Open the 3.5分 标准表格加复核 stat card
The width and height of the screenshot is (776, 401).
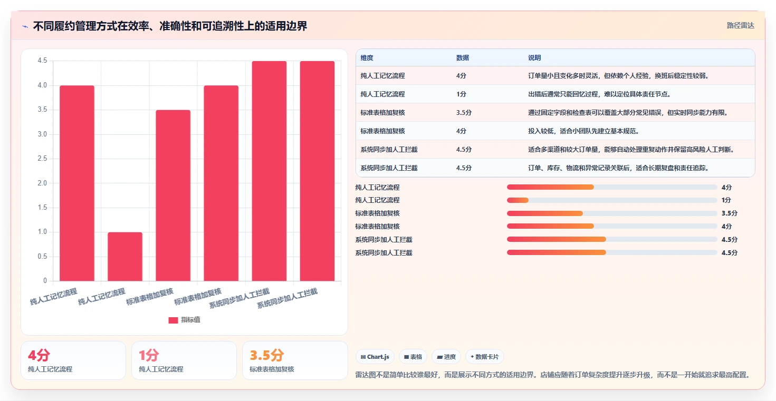295,360
